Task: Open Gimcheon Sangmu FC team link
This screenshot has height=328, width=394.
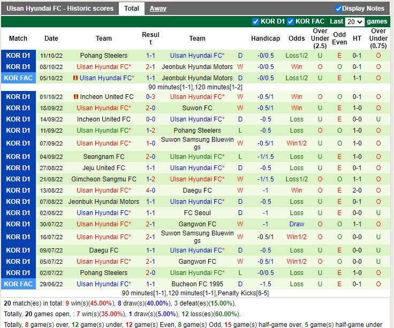Action: (103, 179)
